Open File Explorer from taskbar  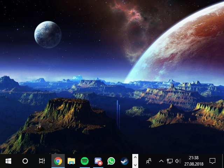click(x=71, y=161)
